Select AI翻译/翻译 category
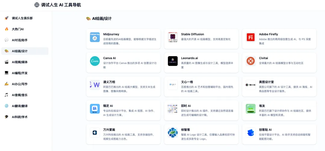325x151 pixels. point(25,106)
